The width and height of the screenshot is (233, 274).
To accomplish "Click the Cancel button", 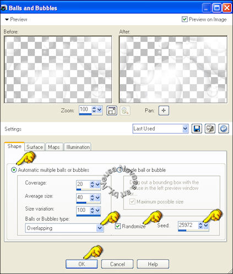I will coord(117,264).
